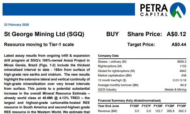Click the ordinary shares value 3809.3

[181, 62]
